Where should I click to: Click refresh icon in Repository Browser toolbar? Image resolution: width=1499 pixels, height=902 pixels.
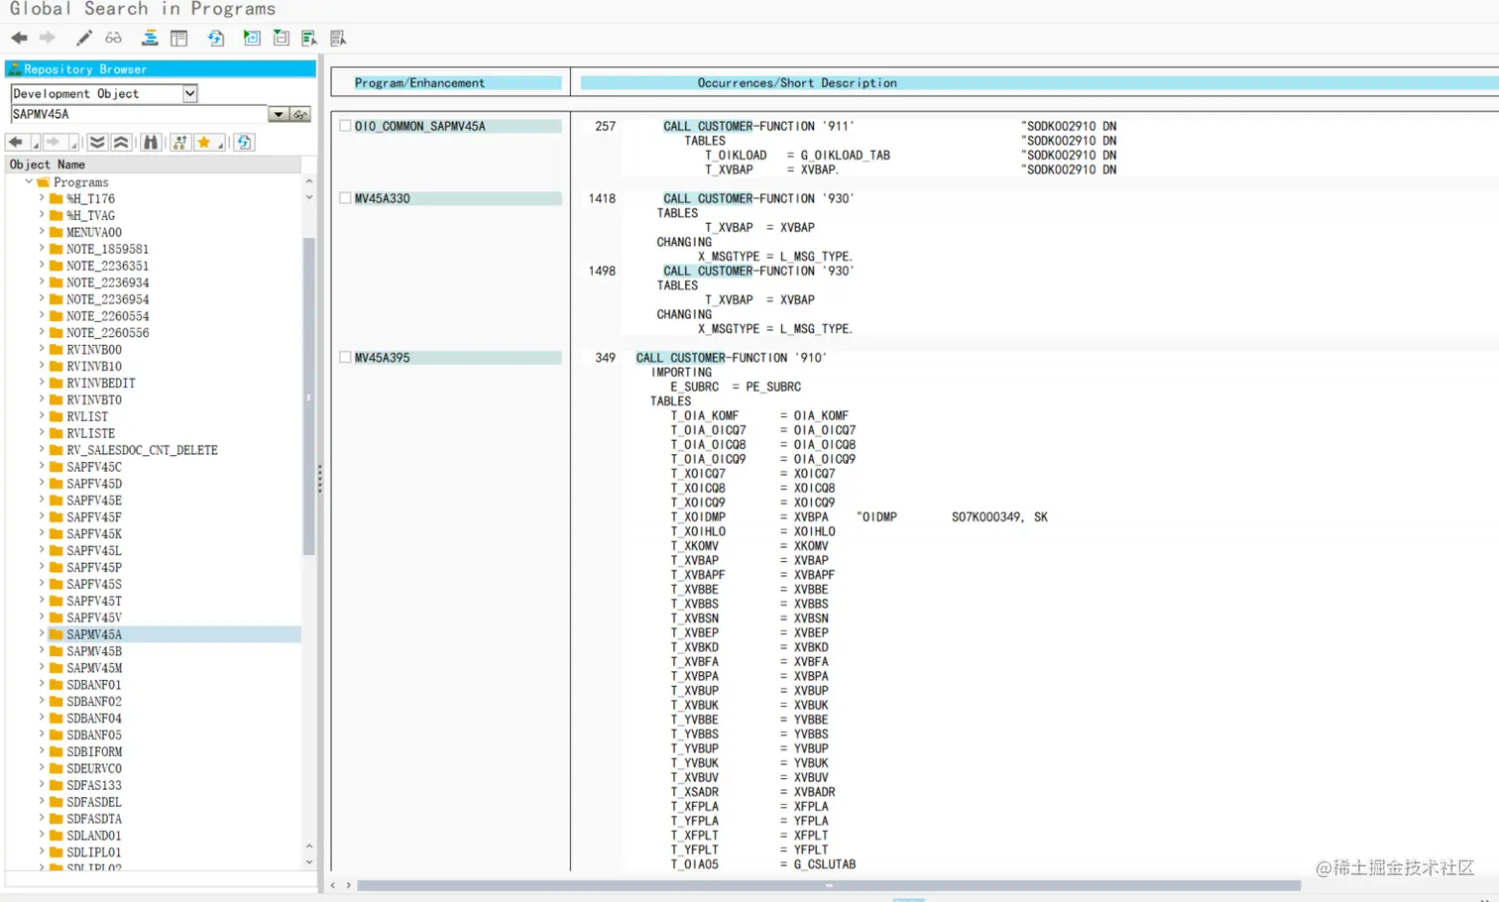244,143
